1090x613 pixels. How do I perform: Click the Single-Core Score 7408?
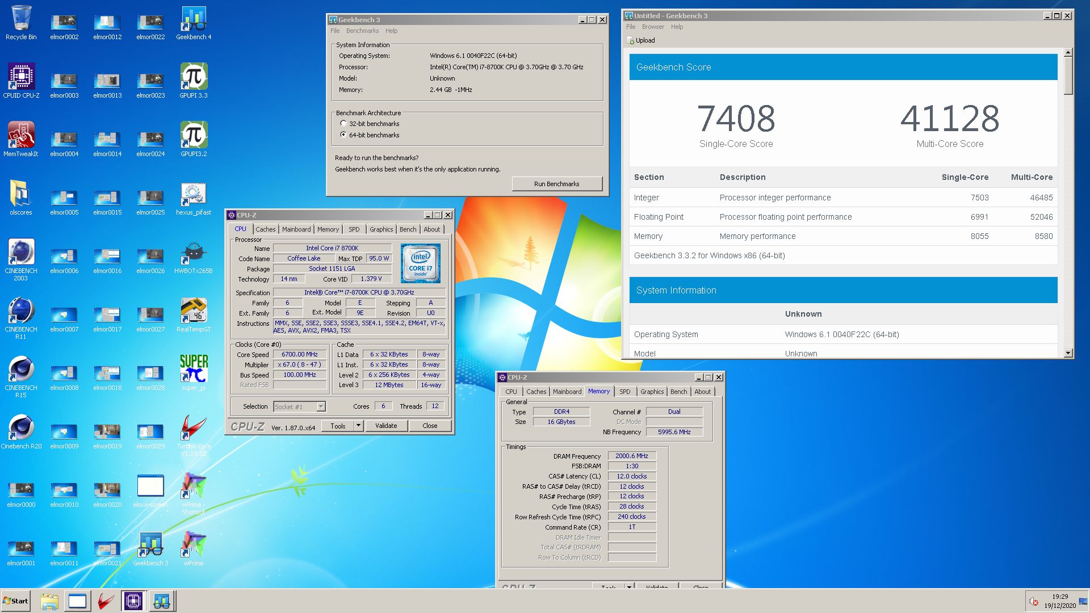736,119
